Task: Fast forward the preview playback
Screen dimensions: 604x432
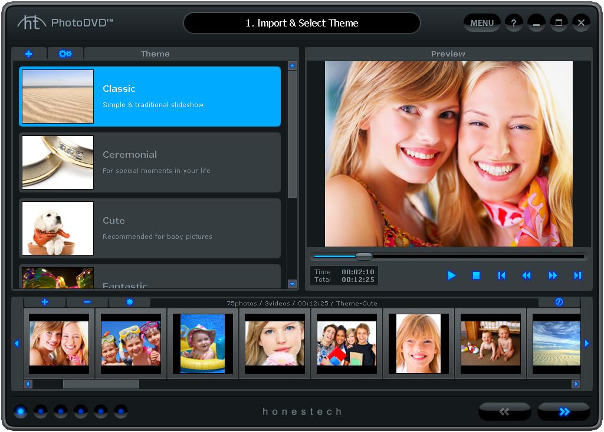Action: [553, 275]
